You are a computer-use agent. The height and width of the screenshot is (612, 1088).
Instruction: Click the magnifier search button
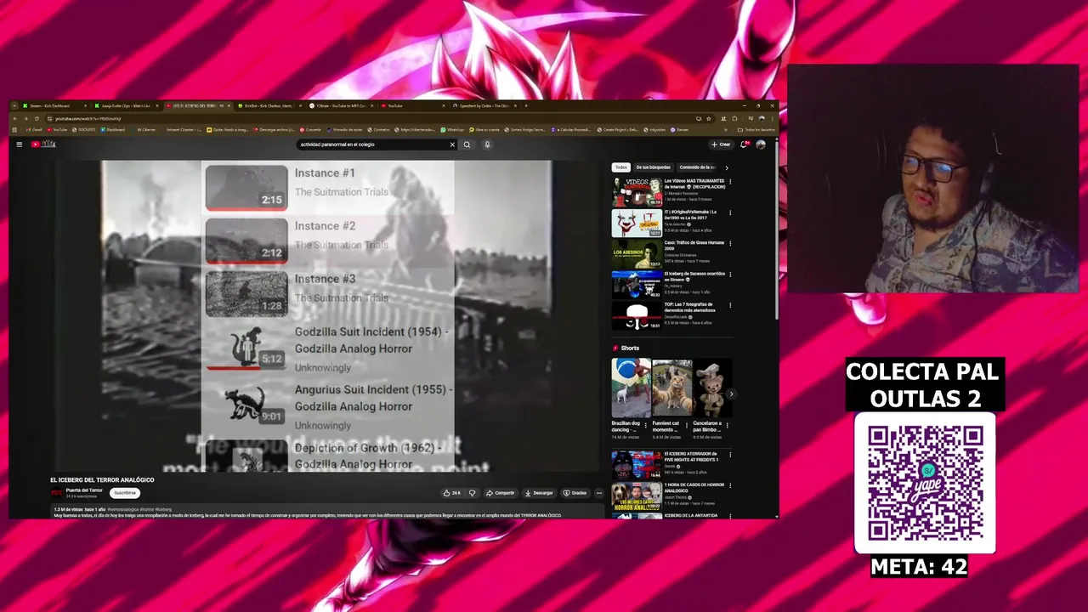pyautogui.click(x=467, y=144)
